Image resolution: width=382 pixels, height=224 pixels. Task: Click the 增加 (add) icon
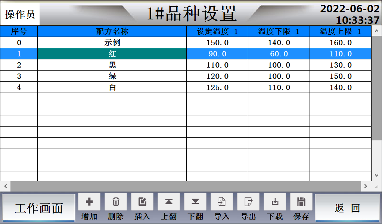pyautogui.click(x=88, y=202)
